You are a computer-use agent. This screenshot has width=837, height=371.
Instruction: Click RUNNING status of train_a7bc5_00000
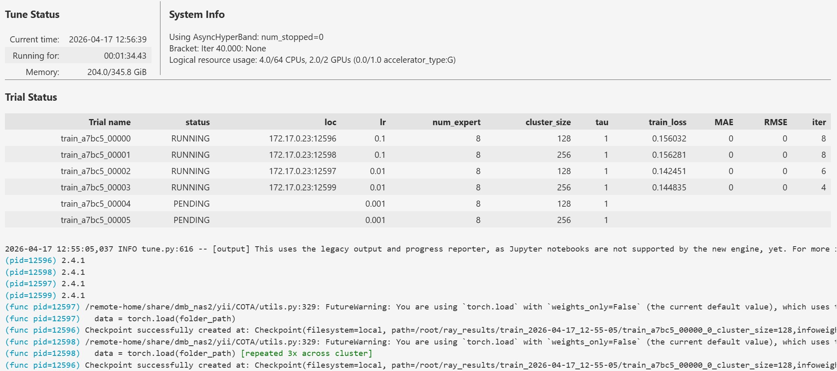point(191,139)
